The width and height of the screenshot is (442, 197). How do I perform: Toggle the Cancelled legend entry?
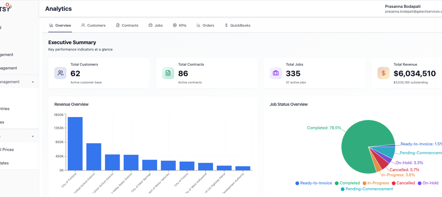pyautogui.click(x=403, y=183)
